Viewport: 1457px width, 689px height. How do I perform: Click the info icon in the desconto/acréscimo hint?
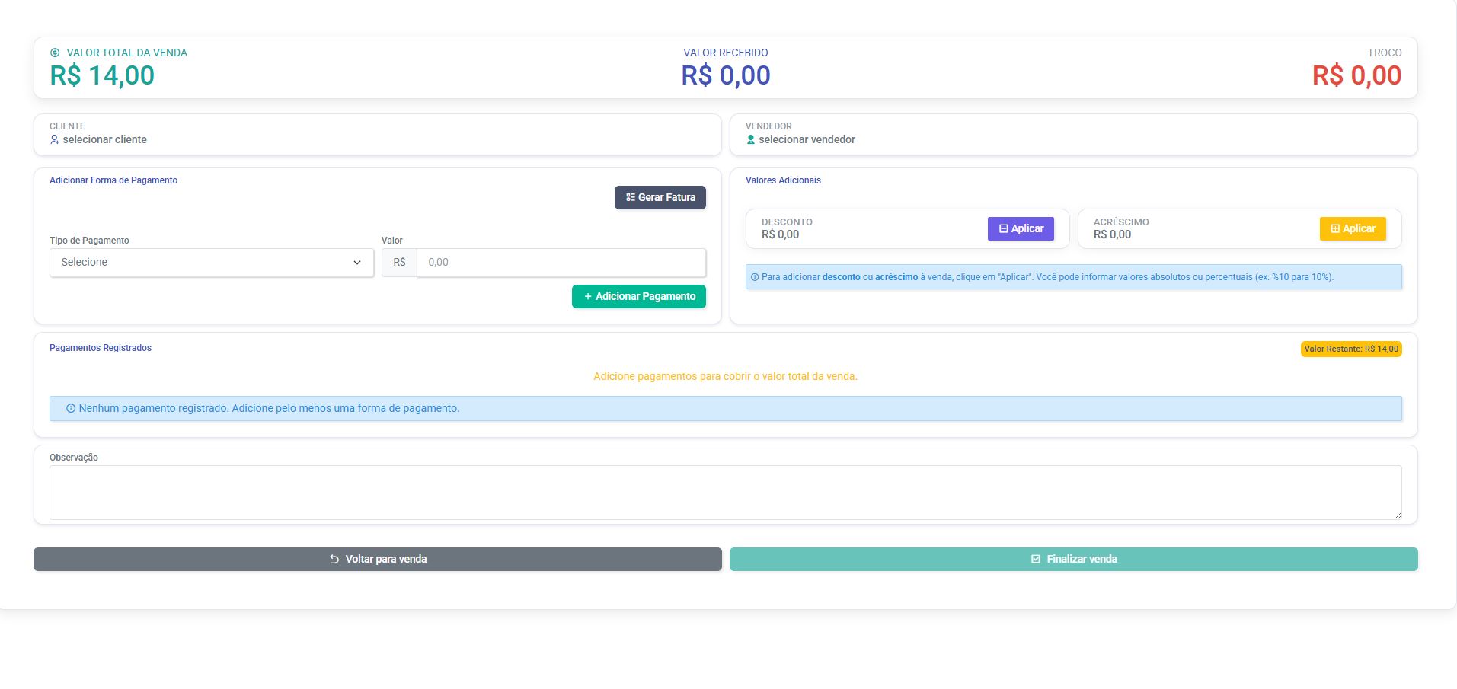(755, 278)
